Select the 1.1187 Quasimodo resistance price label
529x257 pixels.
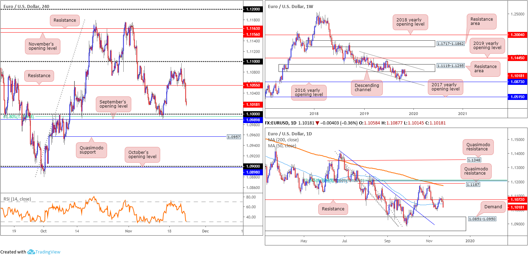(472, 184)
